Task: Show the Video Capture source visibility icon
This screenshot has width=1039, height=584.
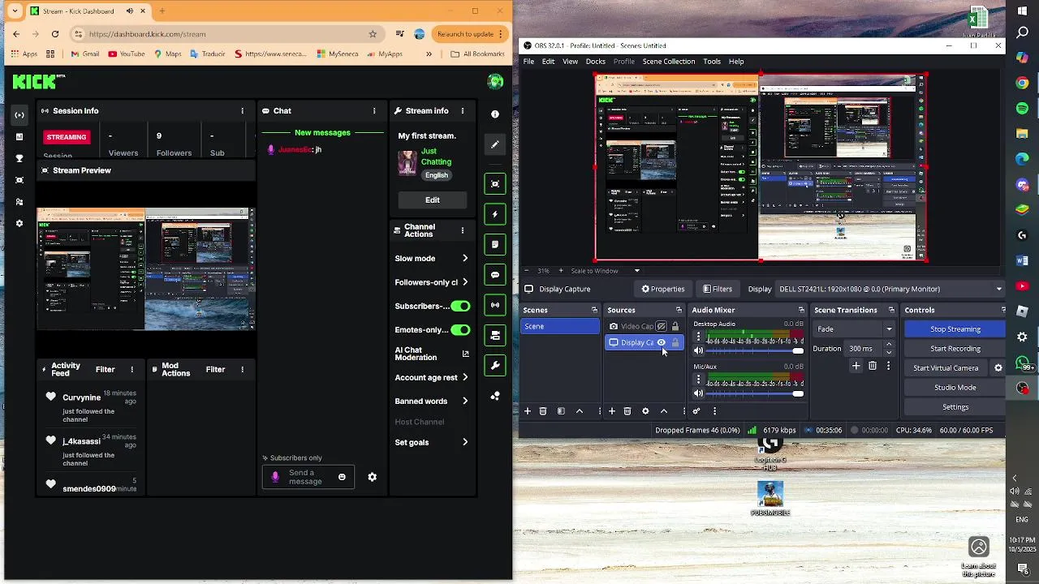Action: click(x=662, y=326)
